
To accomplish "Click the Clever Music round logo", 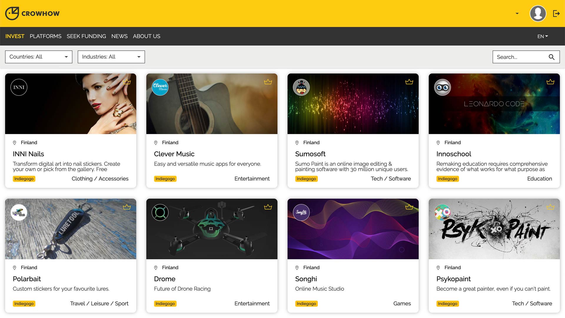I will (160, 87).
